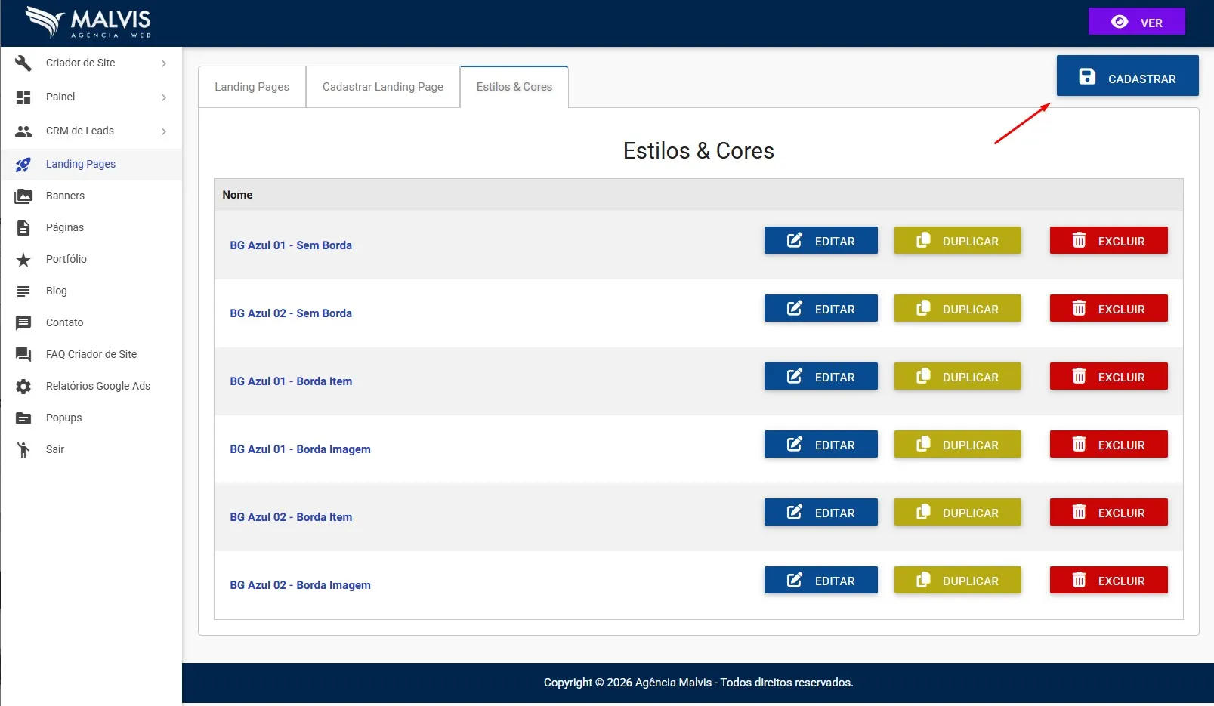Screen dimensions: 1214x706
Task: Open the Cadastrar Landing Page tab
Action: (382, 87)
